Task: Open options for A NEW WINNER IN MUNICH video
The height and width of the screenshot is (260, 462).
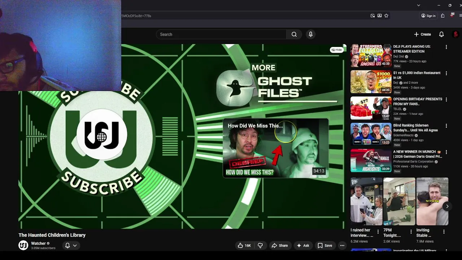Action: coord(446,152)
